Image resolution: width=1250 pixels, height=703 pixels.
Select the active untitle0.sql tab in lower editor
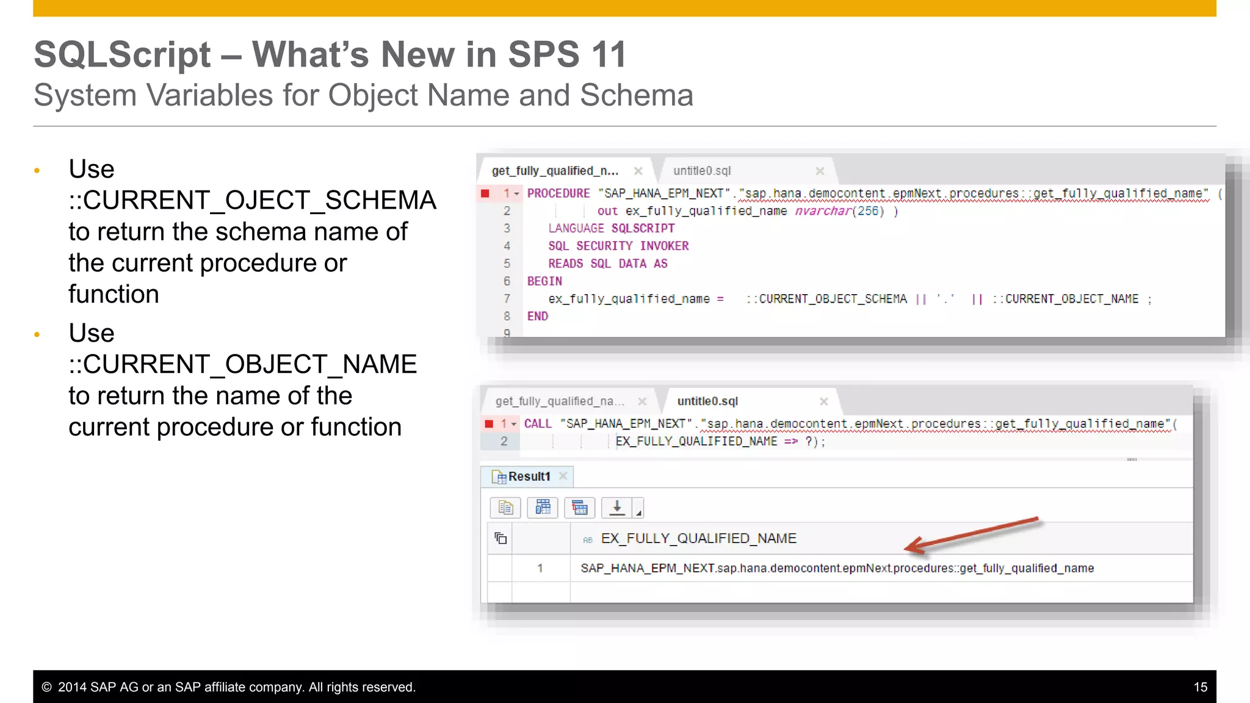pyautogui.click(x=707, y=401)
